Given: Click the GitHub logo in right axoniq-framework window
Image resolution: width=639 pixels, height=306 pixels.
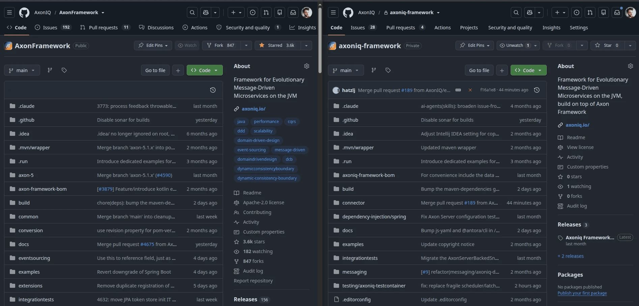Looking at the screenshot, I should 348,12.
